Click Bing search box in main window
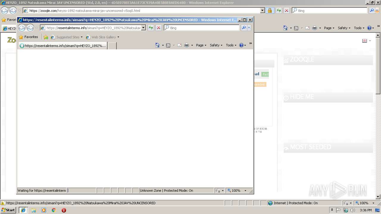Image resolution: width=381 pixels, height=214 pixels. pyautogui.click(x=330, y=10)
